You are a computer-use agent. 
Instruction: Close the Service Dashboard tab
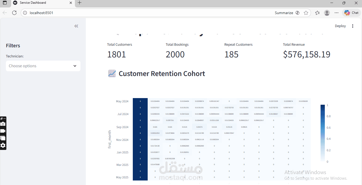point(71,3)
